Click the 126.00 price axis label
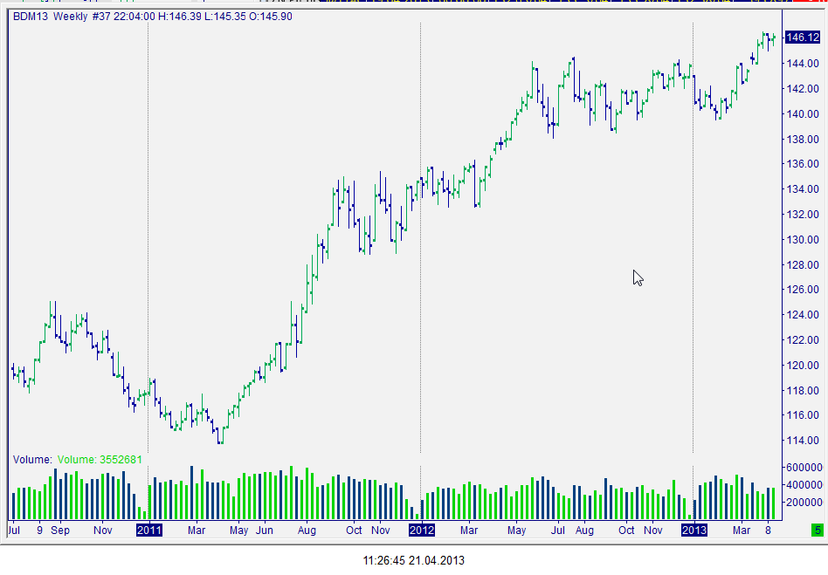The height and width of the screenshot is (575, 828). [803, 290]
